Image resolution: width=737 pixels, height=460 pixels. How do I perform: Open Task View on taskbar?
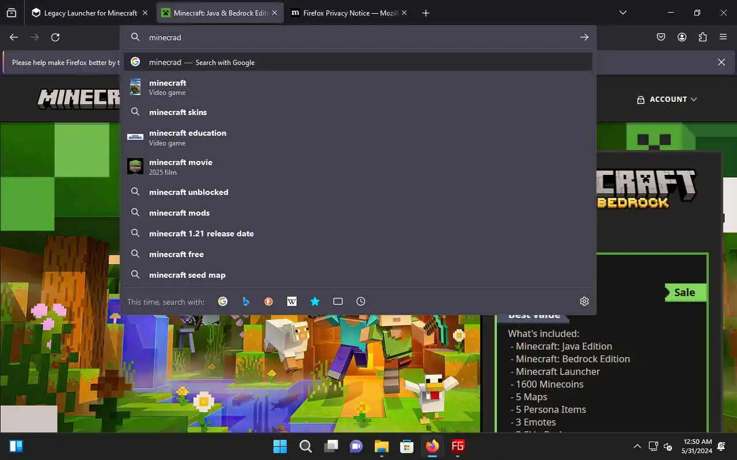tap(330, 446)
